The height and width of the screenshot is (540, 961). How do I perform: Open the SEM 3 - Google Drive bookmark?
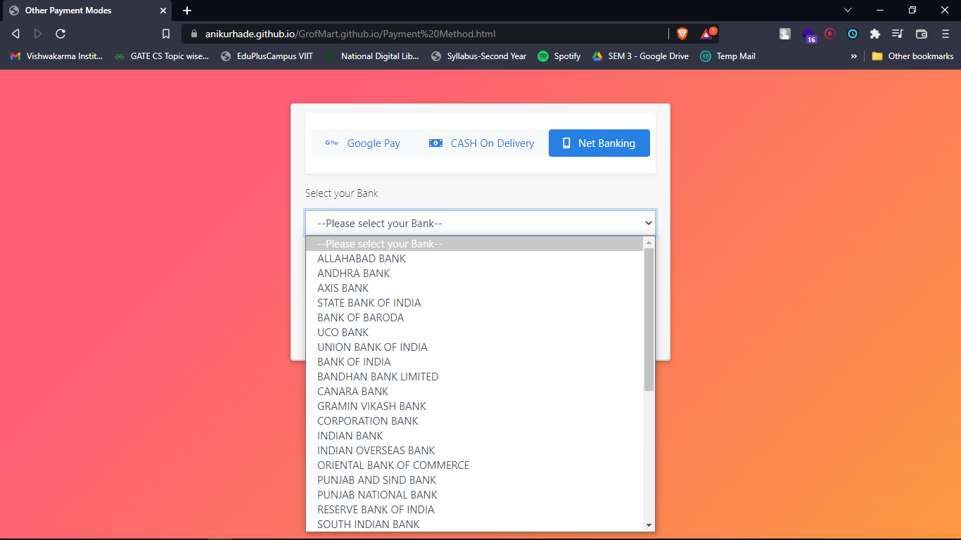pyautogui.click(x=640, y=56)
